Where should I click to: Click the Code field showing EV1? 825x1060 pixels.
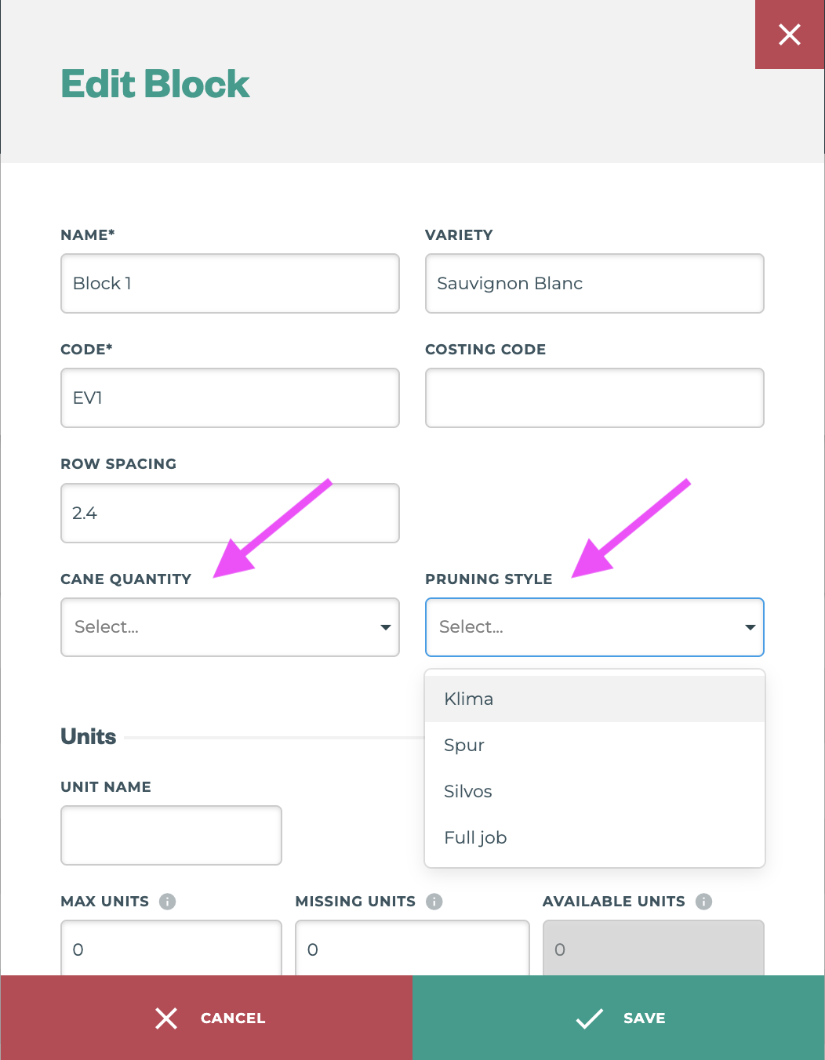230,397
